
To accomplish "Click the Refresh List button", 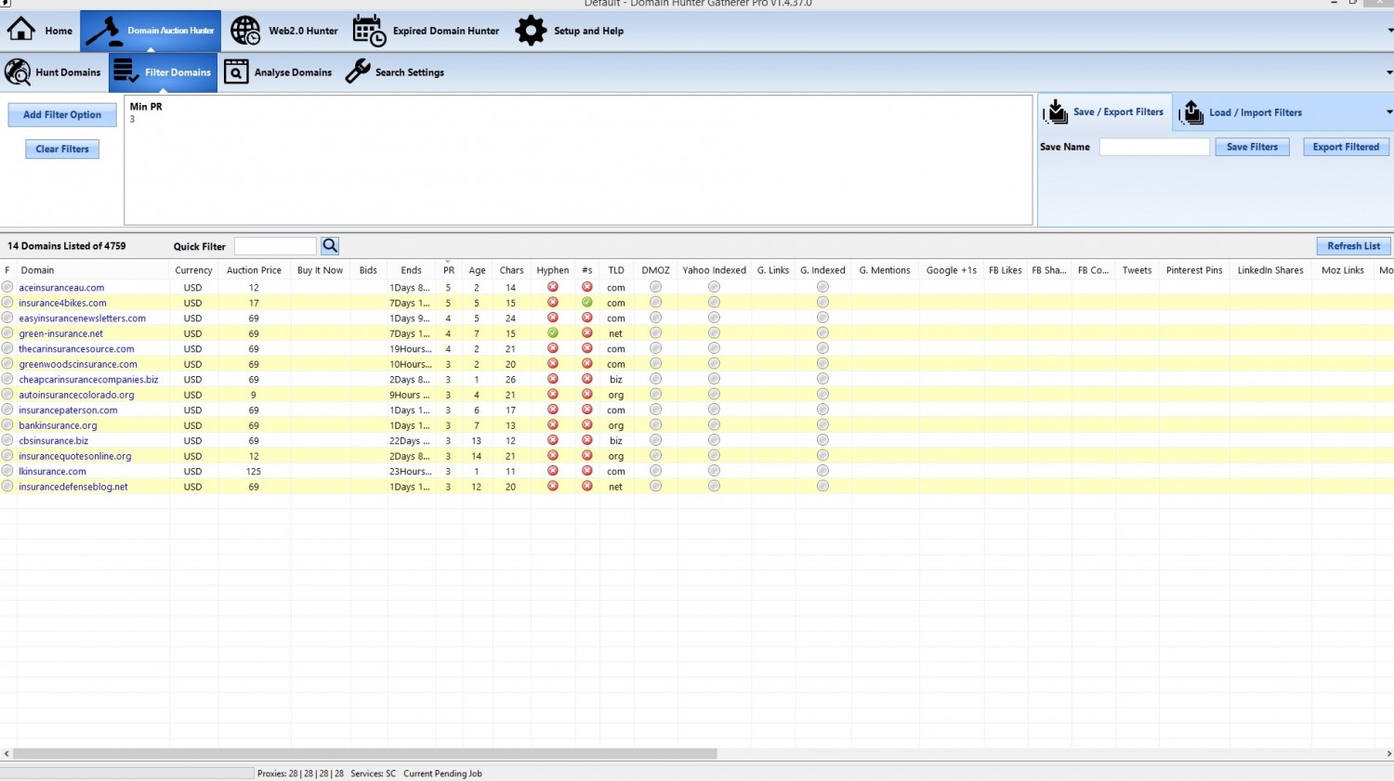I will tap(1353, 246).
